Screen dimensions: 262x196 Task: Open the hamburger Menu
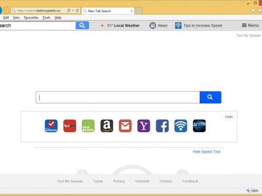point(250,26)
